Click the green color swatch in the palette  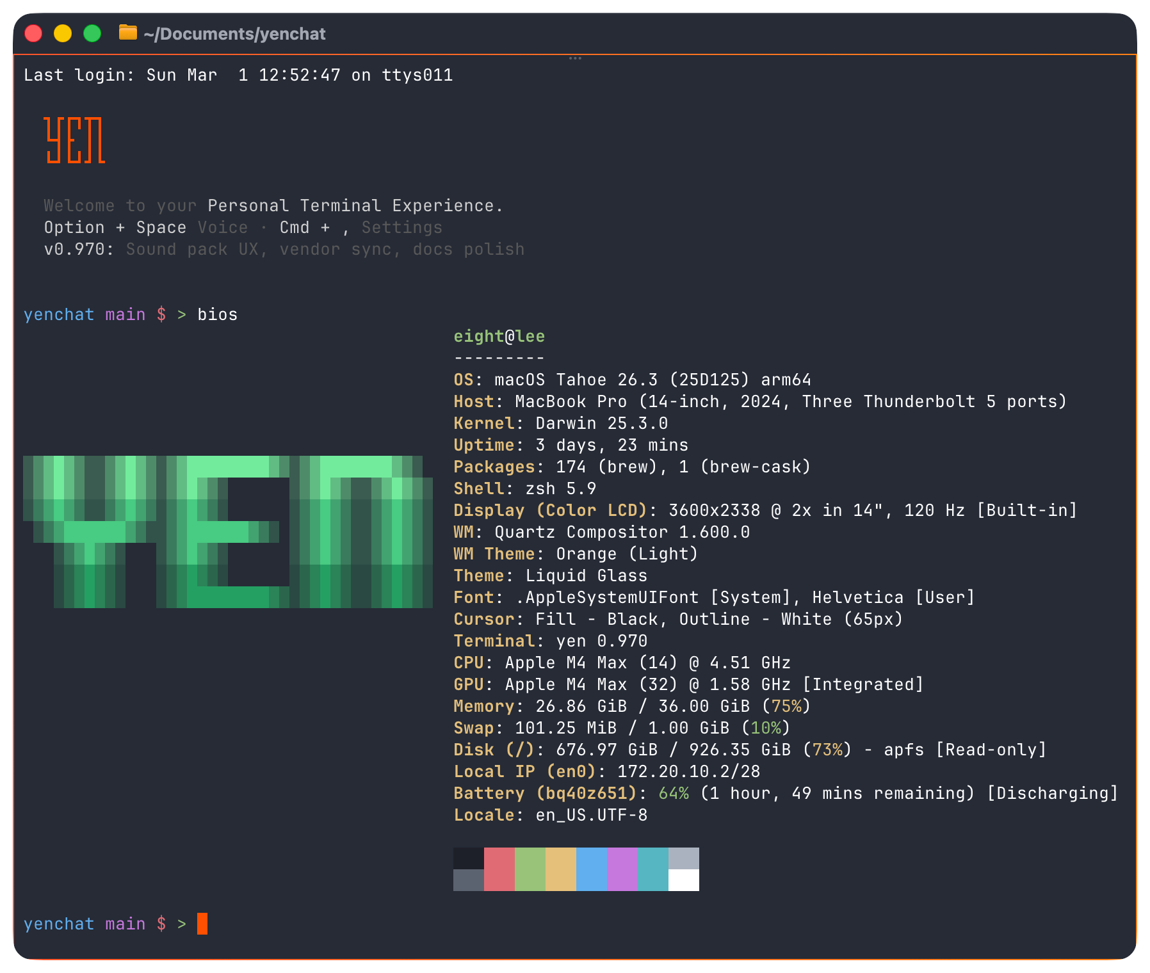pos(530,869)
